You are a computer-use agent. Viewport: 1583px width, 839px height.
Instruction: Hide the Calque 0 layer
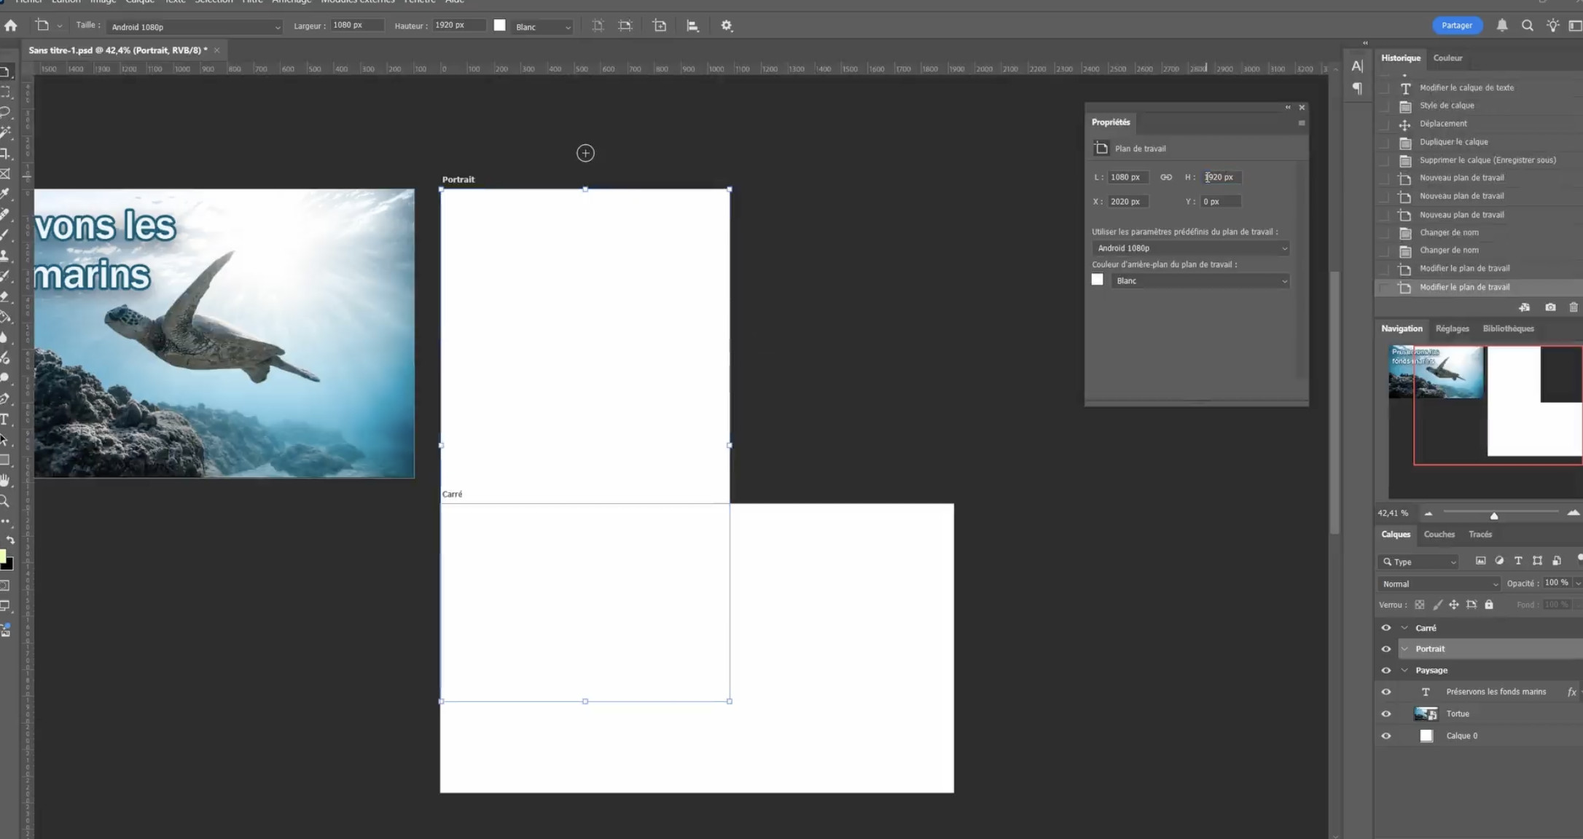1386,736
